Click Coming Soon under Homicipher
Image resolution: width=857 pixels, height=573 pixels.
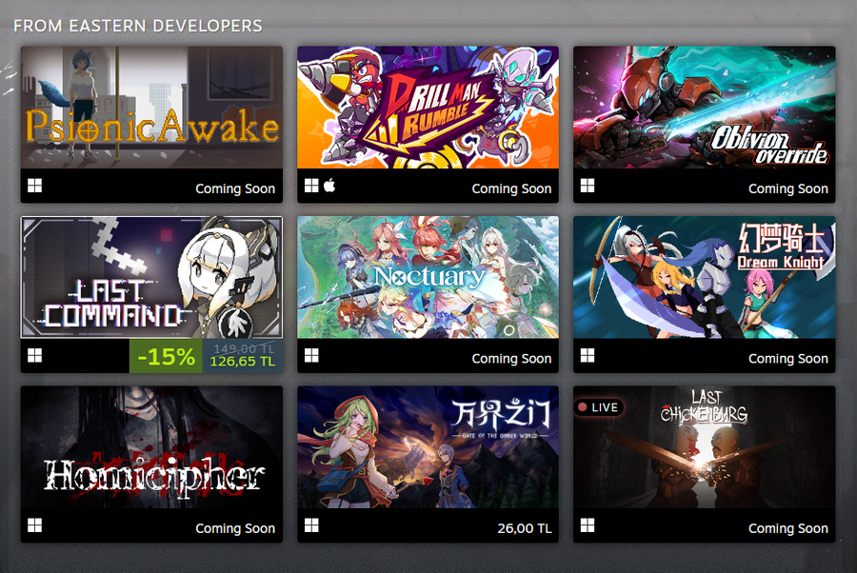tap(235, 528)
